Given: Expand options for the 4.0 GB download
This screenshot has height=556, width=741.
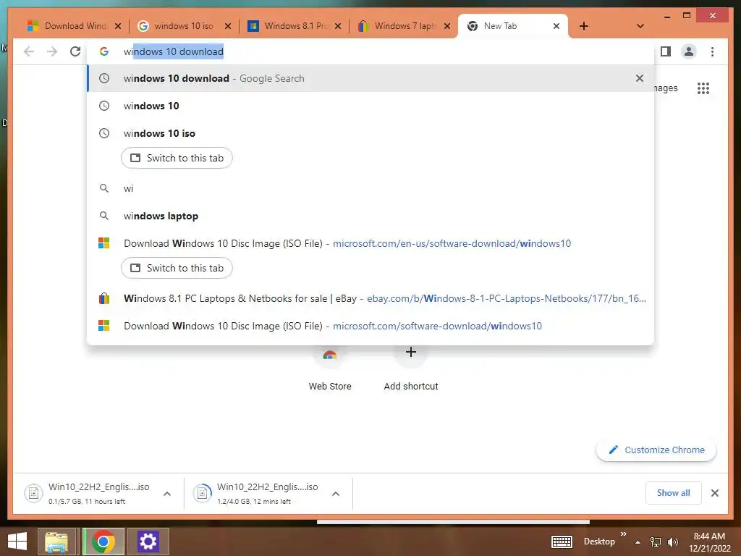Looking at the screenshot, I should point(336,494).
